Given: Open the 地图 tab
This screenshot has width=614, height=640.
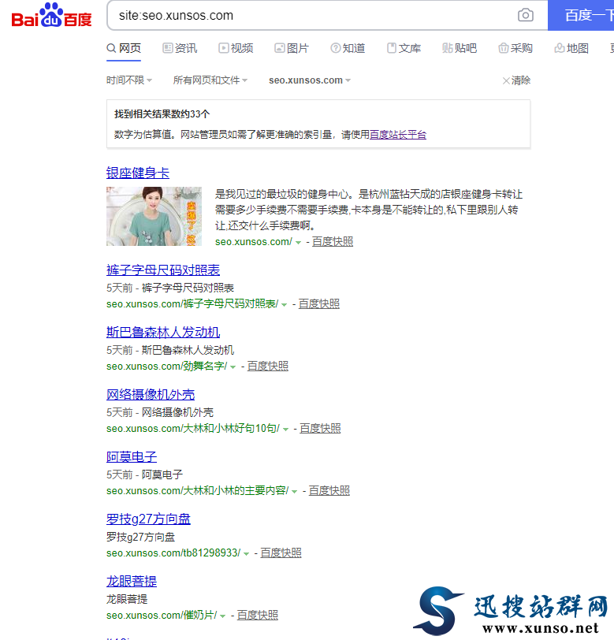Looking at the screenshot, I should coord(571,48).
